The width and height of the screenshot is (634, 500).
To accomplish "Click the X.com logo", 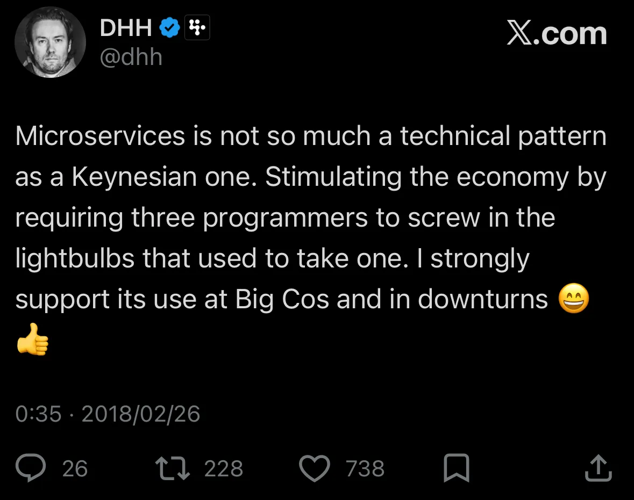I will point(557,33).
